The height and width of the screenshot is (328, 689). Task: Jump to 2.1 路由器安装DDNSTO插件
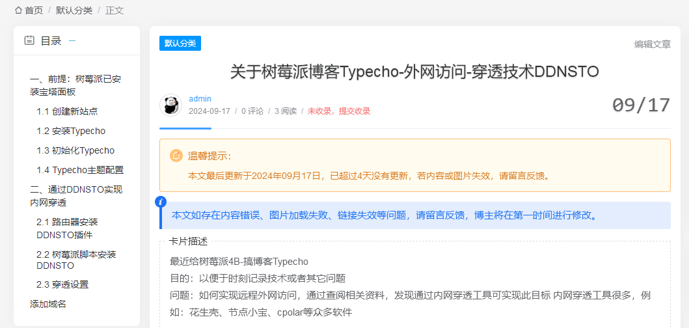pos(67,228)
